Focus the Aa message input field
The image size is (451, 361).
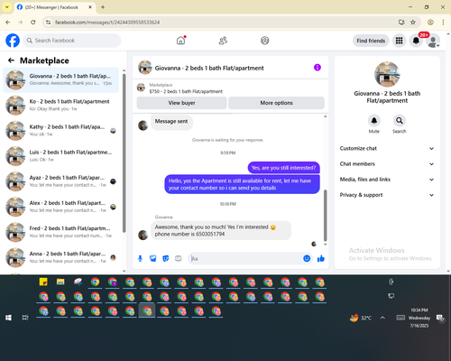pos(245,258)
